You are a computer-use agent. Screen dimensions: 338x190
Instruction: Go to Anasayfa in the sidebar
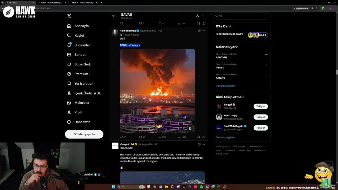tap(78, 26)
